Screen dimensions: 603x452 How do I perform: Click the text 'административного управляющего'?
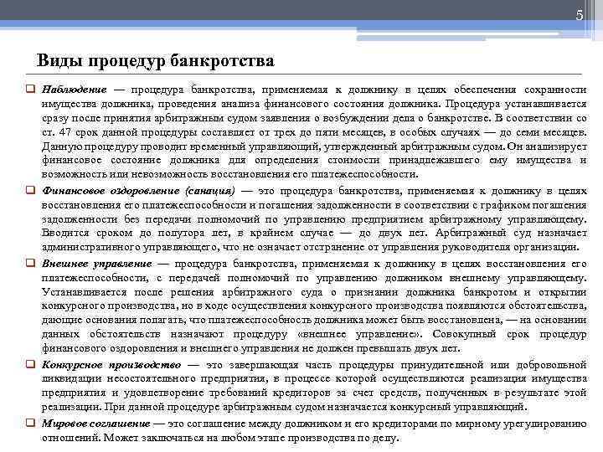pyautogui.click(x=131, y=247)
